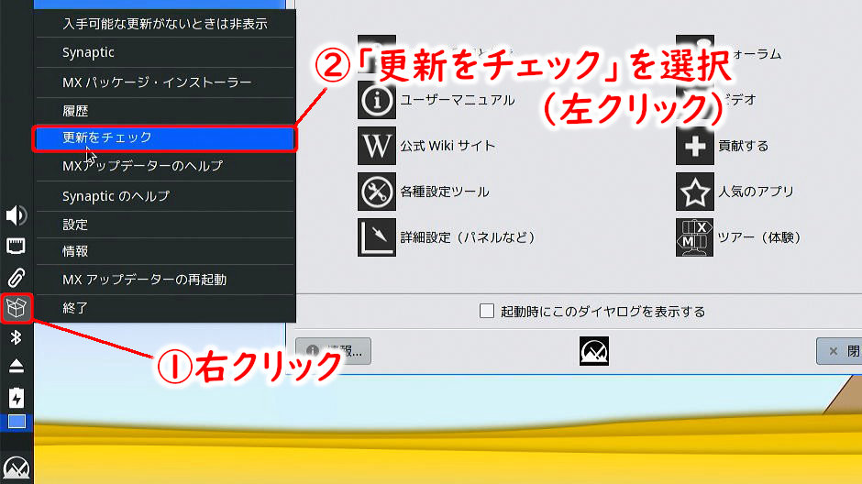Toggle show this dialog at startup checkbox

click(487, 311)
